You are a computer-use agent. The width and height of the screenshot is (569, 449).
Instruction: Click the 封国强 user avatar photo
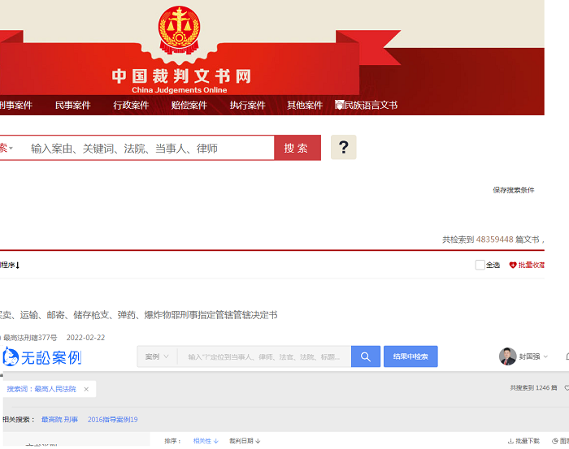pos(507,356)
